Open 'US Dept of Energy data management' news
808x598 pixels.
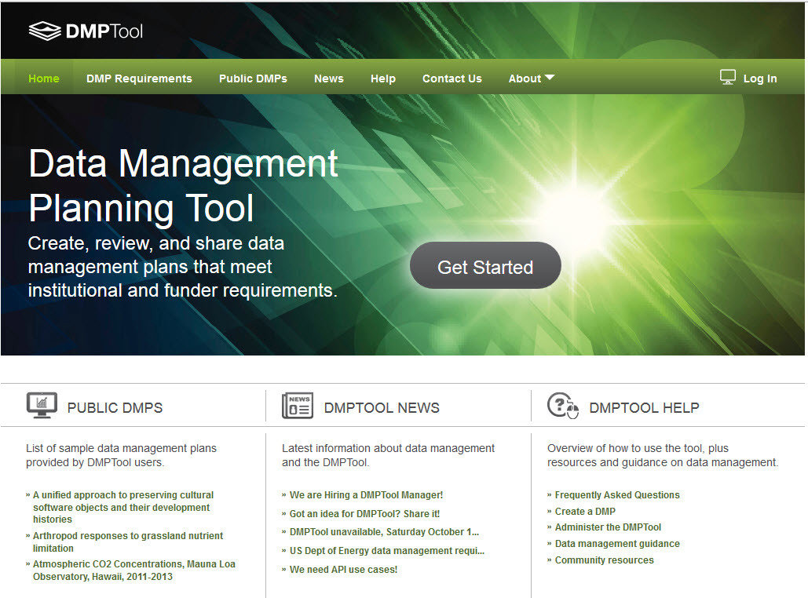point(387,551)
